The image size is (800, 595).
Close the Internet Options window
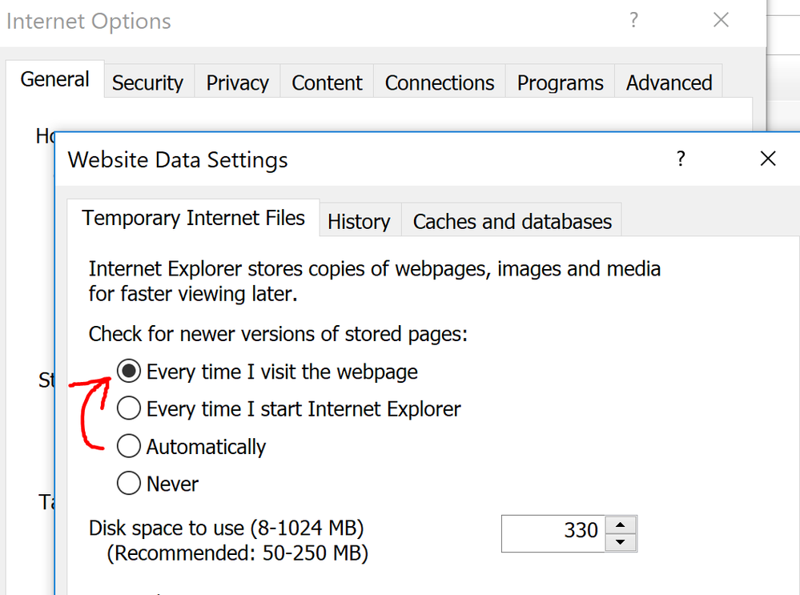pyautogui.click(x=721, y=21)
